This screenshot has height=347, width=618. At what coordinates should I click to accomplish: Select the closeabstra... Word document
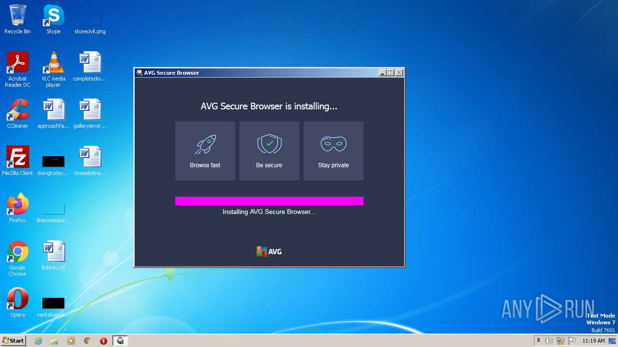point(90,161)
